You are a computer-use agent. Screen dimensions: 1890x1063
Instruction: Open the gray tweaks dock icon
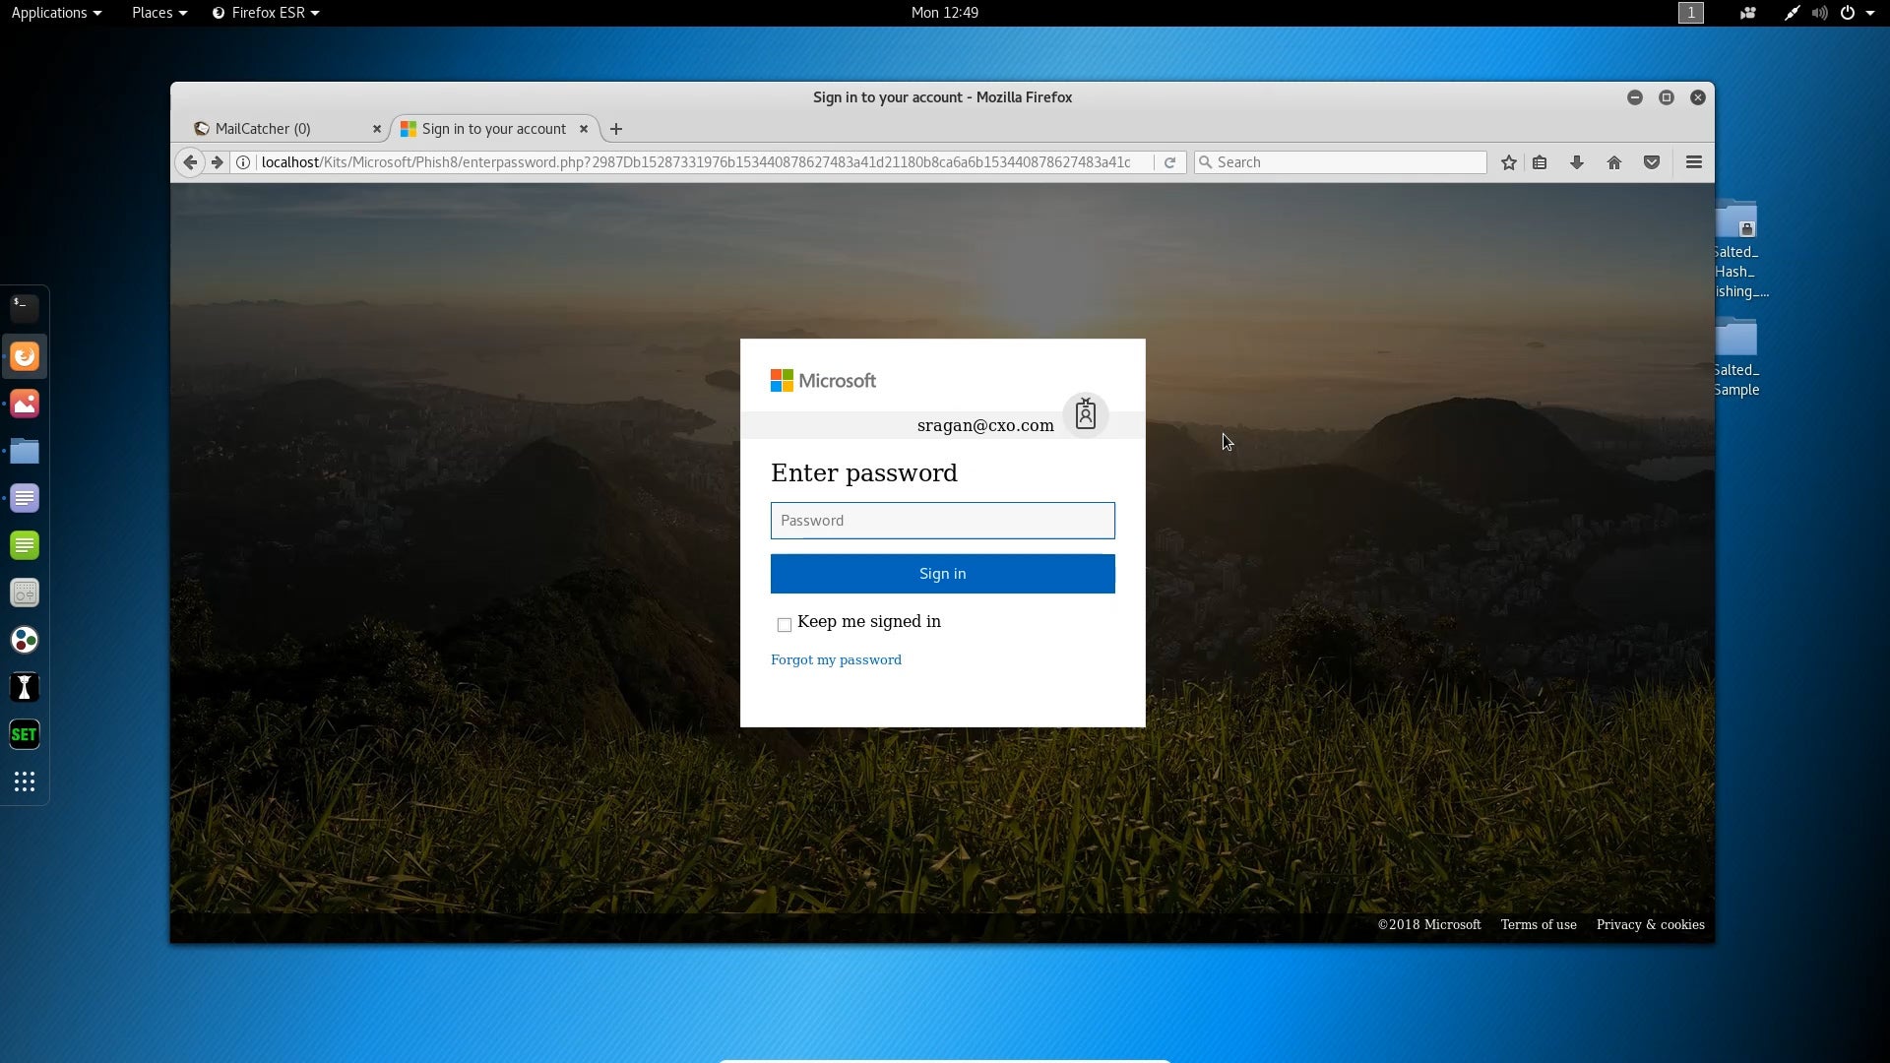click(25, 593)
